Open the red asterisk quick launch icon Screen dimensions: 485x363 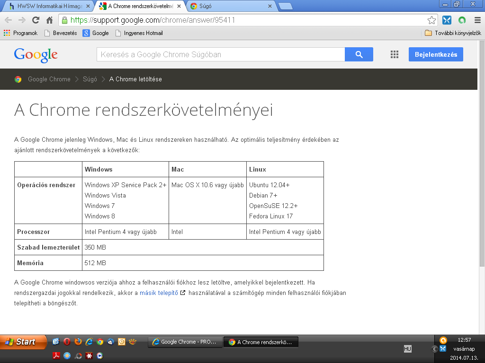point(89,355)
